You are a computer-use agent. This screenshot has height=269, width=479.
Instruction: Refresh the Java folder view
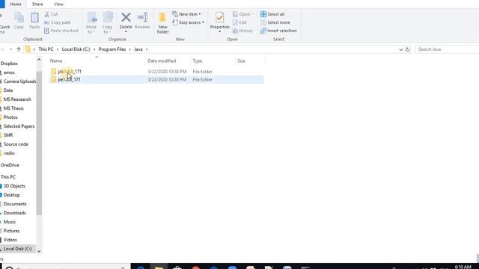point(407,49)
